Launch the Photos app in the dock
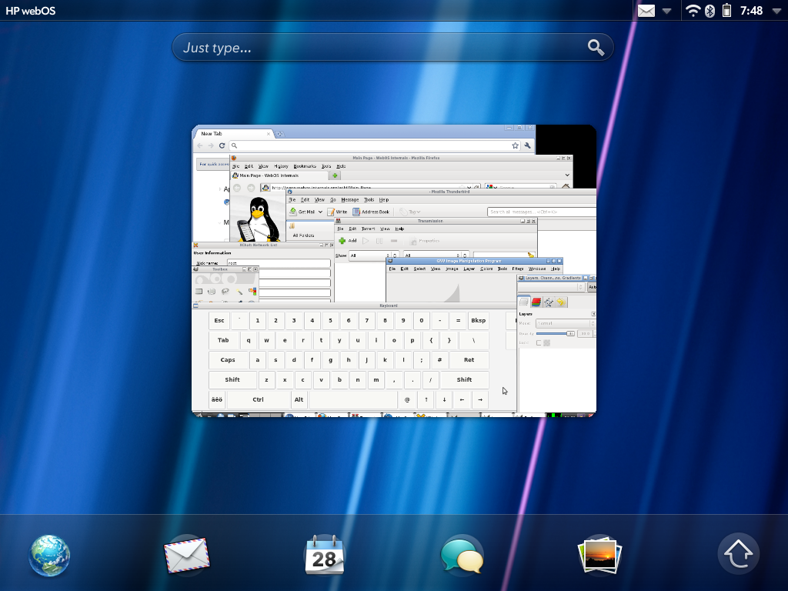 click(599, 556)
